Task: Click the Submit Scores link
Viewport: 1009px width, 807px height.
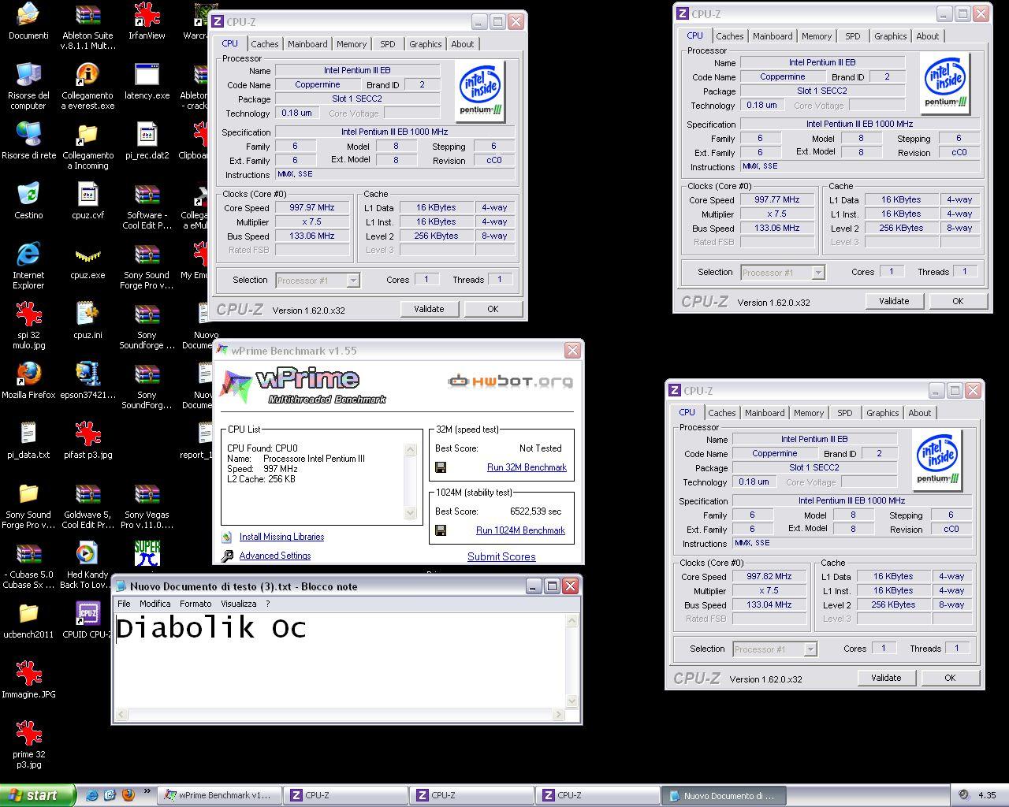Action: tap(501, 556)
